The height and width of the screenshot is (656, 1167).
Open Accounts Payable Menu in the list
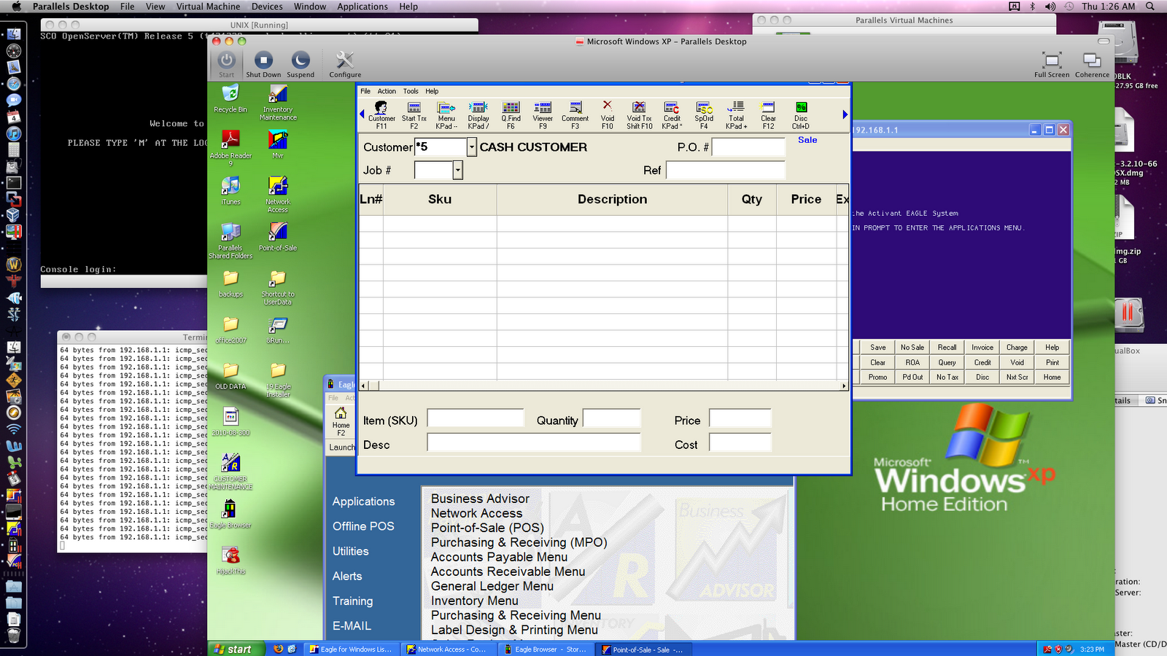coord(499,557)
